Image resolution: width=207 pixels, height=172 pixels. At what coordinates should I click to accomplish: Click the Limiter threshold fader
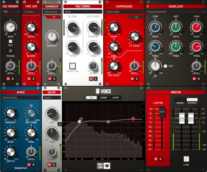[x=162, y=112]
